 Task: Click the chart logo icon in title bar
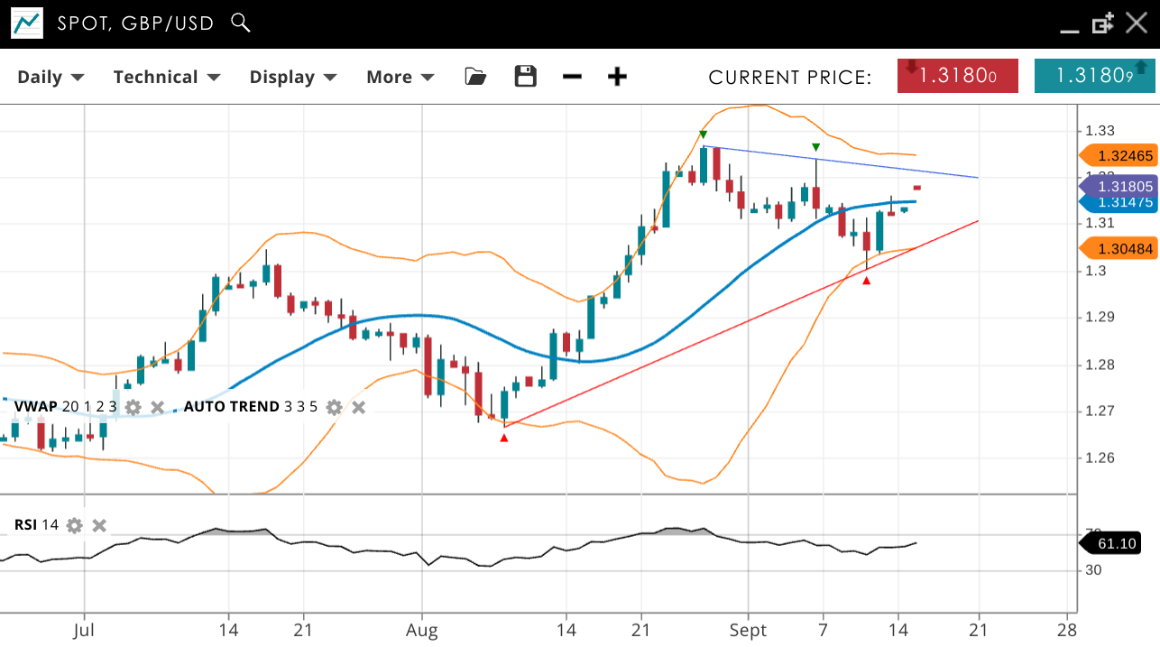[x=27, y=23]
